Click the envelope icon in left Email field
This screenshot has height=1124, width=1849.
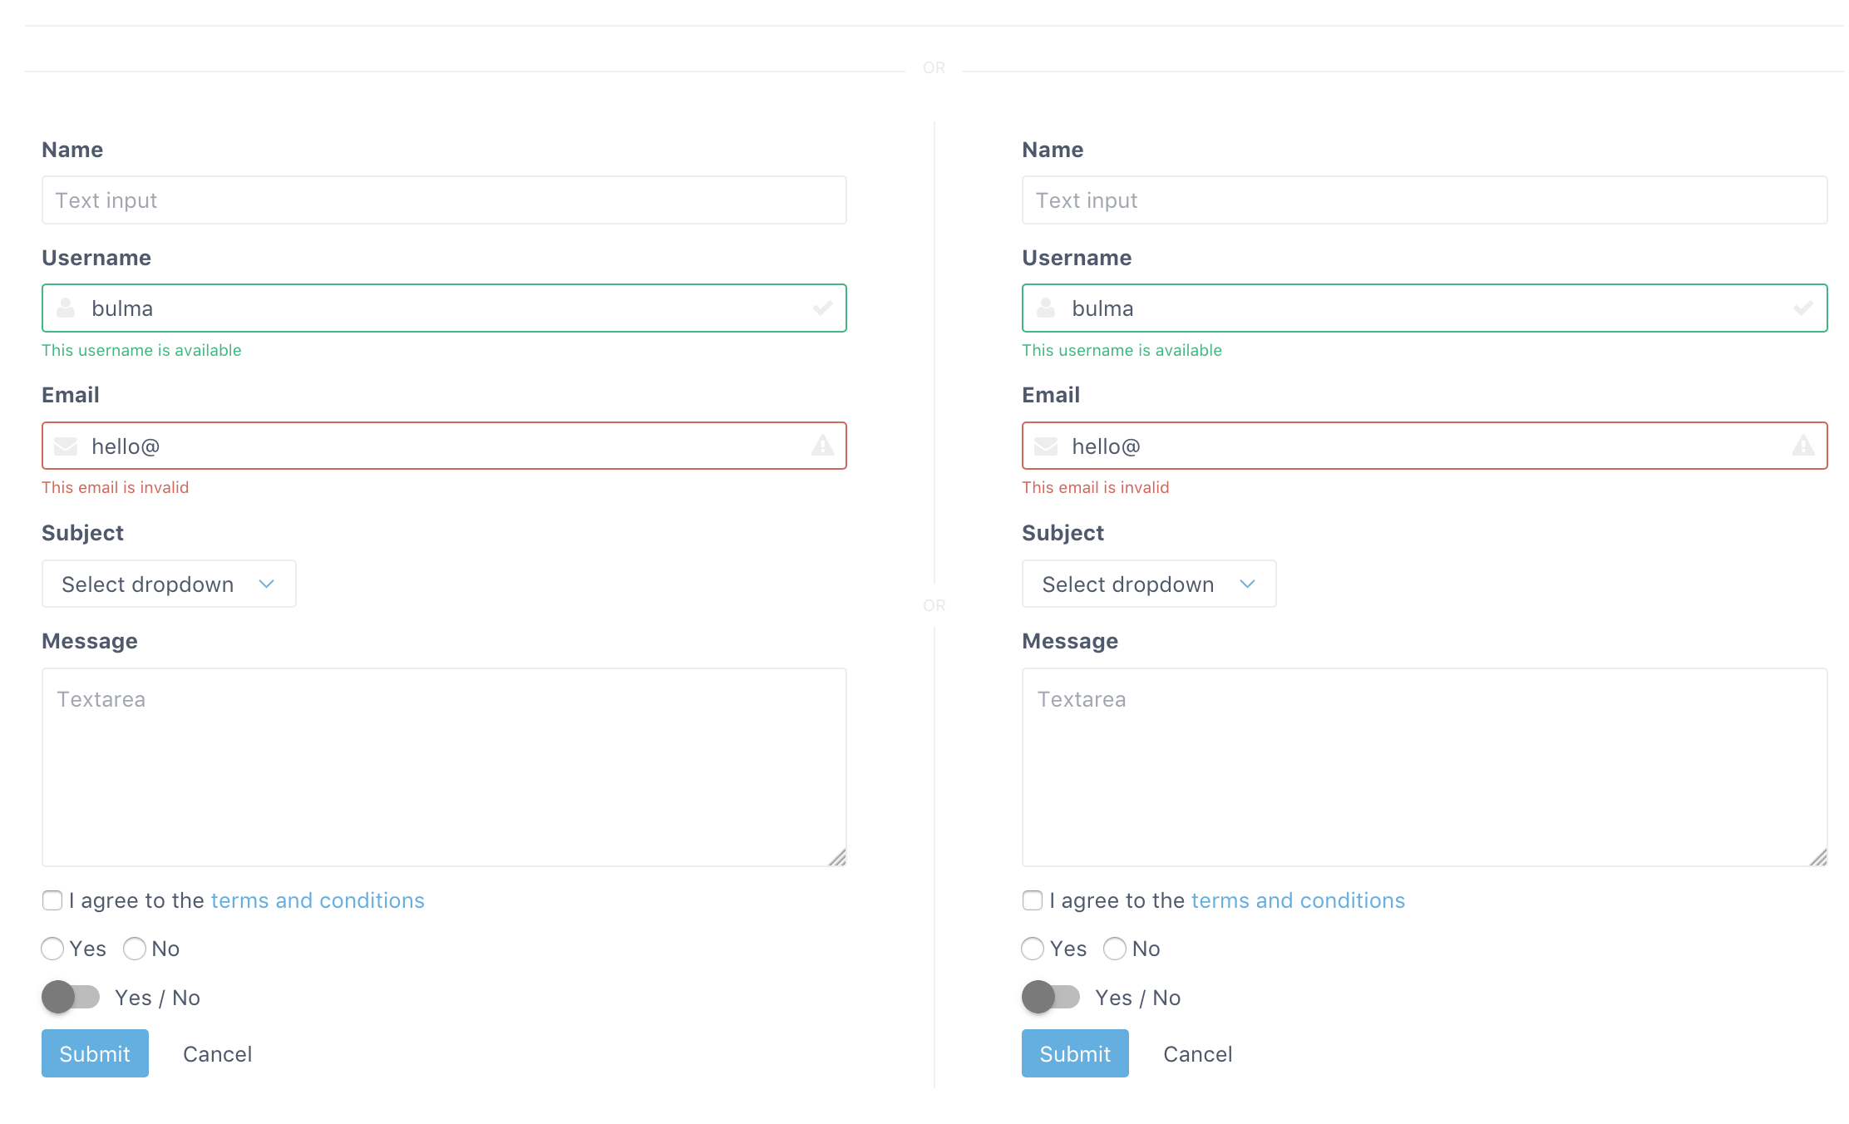click(66, 446)
